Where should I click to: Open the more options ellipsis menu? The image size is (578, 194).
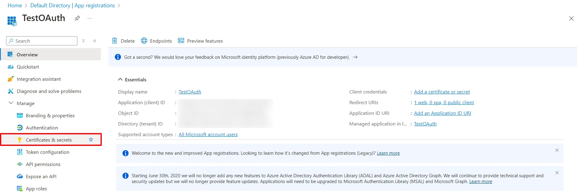[x=90, y=18]
